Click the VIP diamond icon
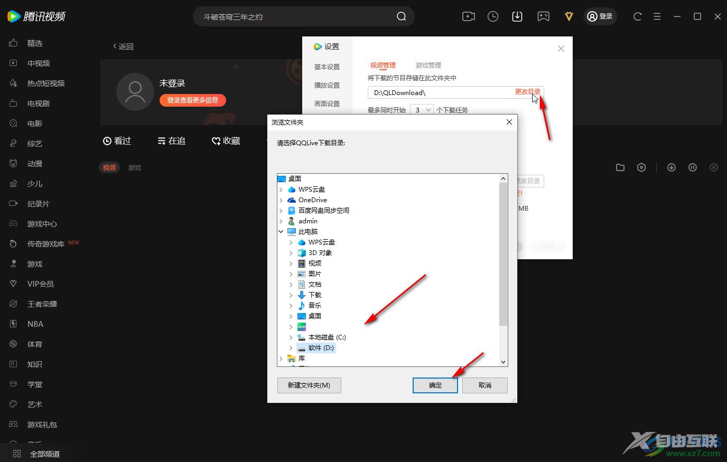This screenshot has height=462, width=727. pyautogui.click(x=568, y=16)
